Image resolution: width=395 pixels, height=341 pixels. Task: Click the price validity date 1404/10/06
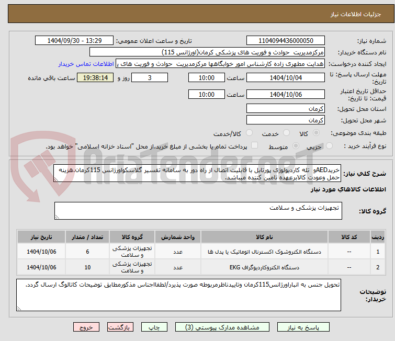[x=286, y=94]
